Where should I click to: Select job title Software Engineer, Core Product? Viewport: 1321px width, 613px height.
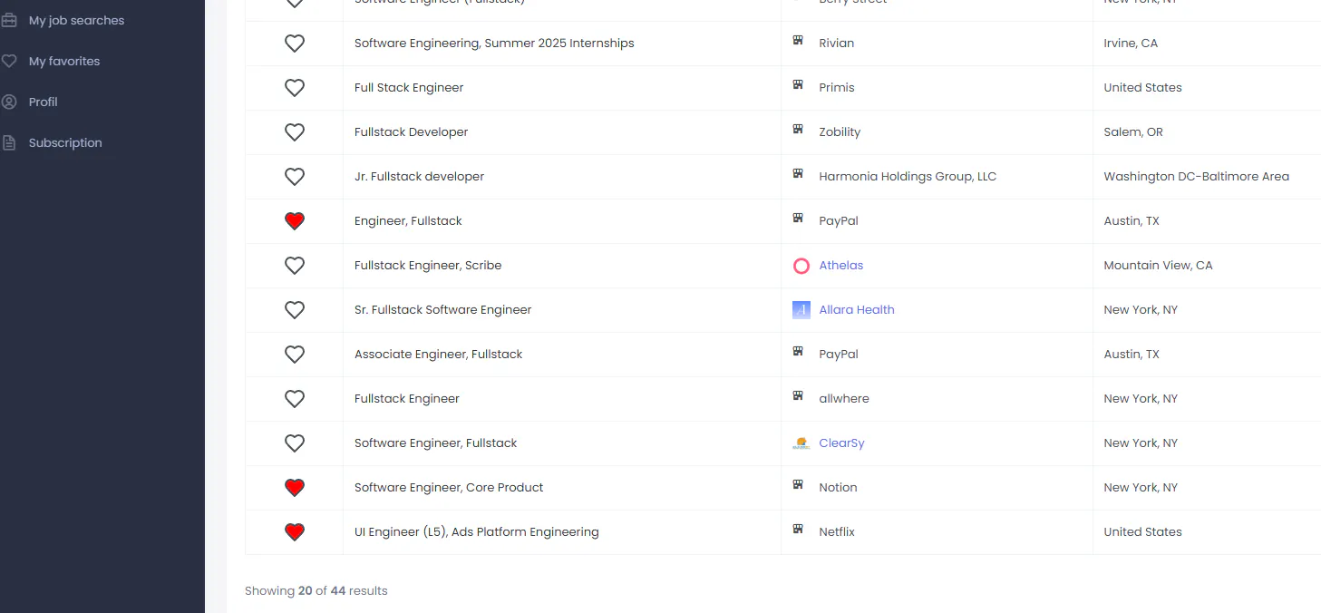[x=449, y=487]
